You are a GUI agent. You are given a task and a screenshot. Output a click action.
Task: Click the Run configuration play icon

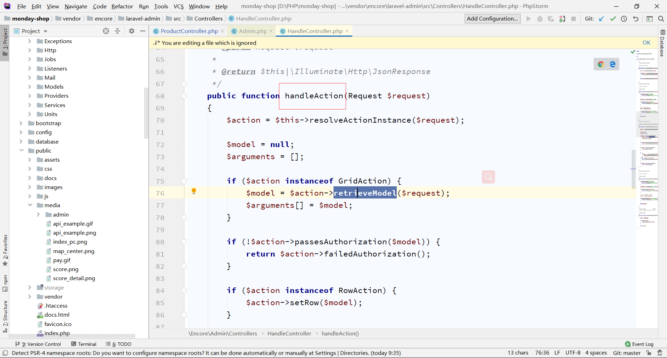[528, 19]
